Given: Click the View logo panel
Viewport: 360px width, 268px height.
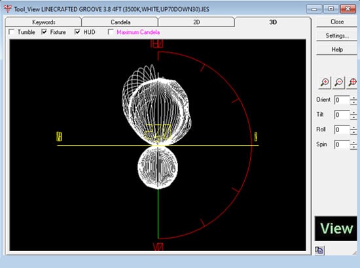Looking at the screenshot, I should coord(336,228).
